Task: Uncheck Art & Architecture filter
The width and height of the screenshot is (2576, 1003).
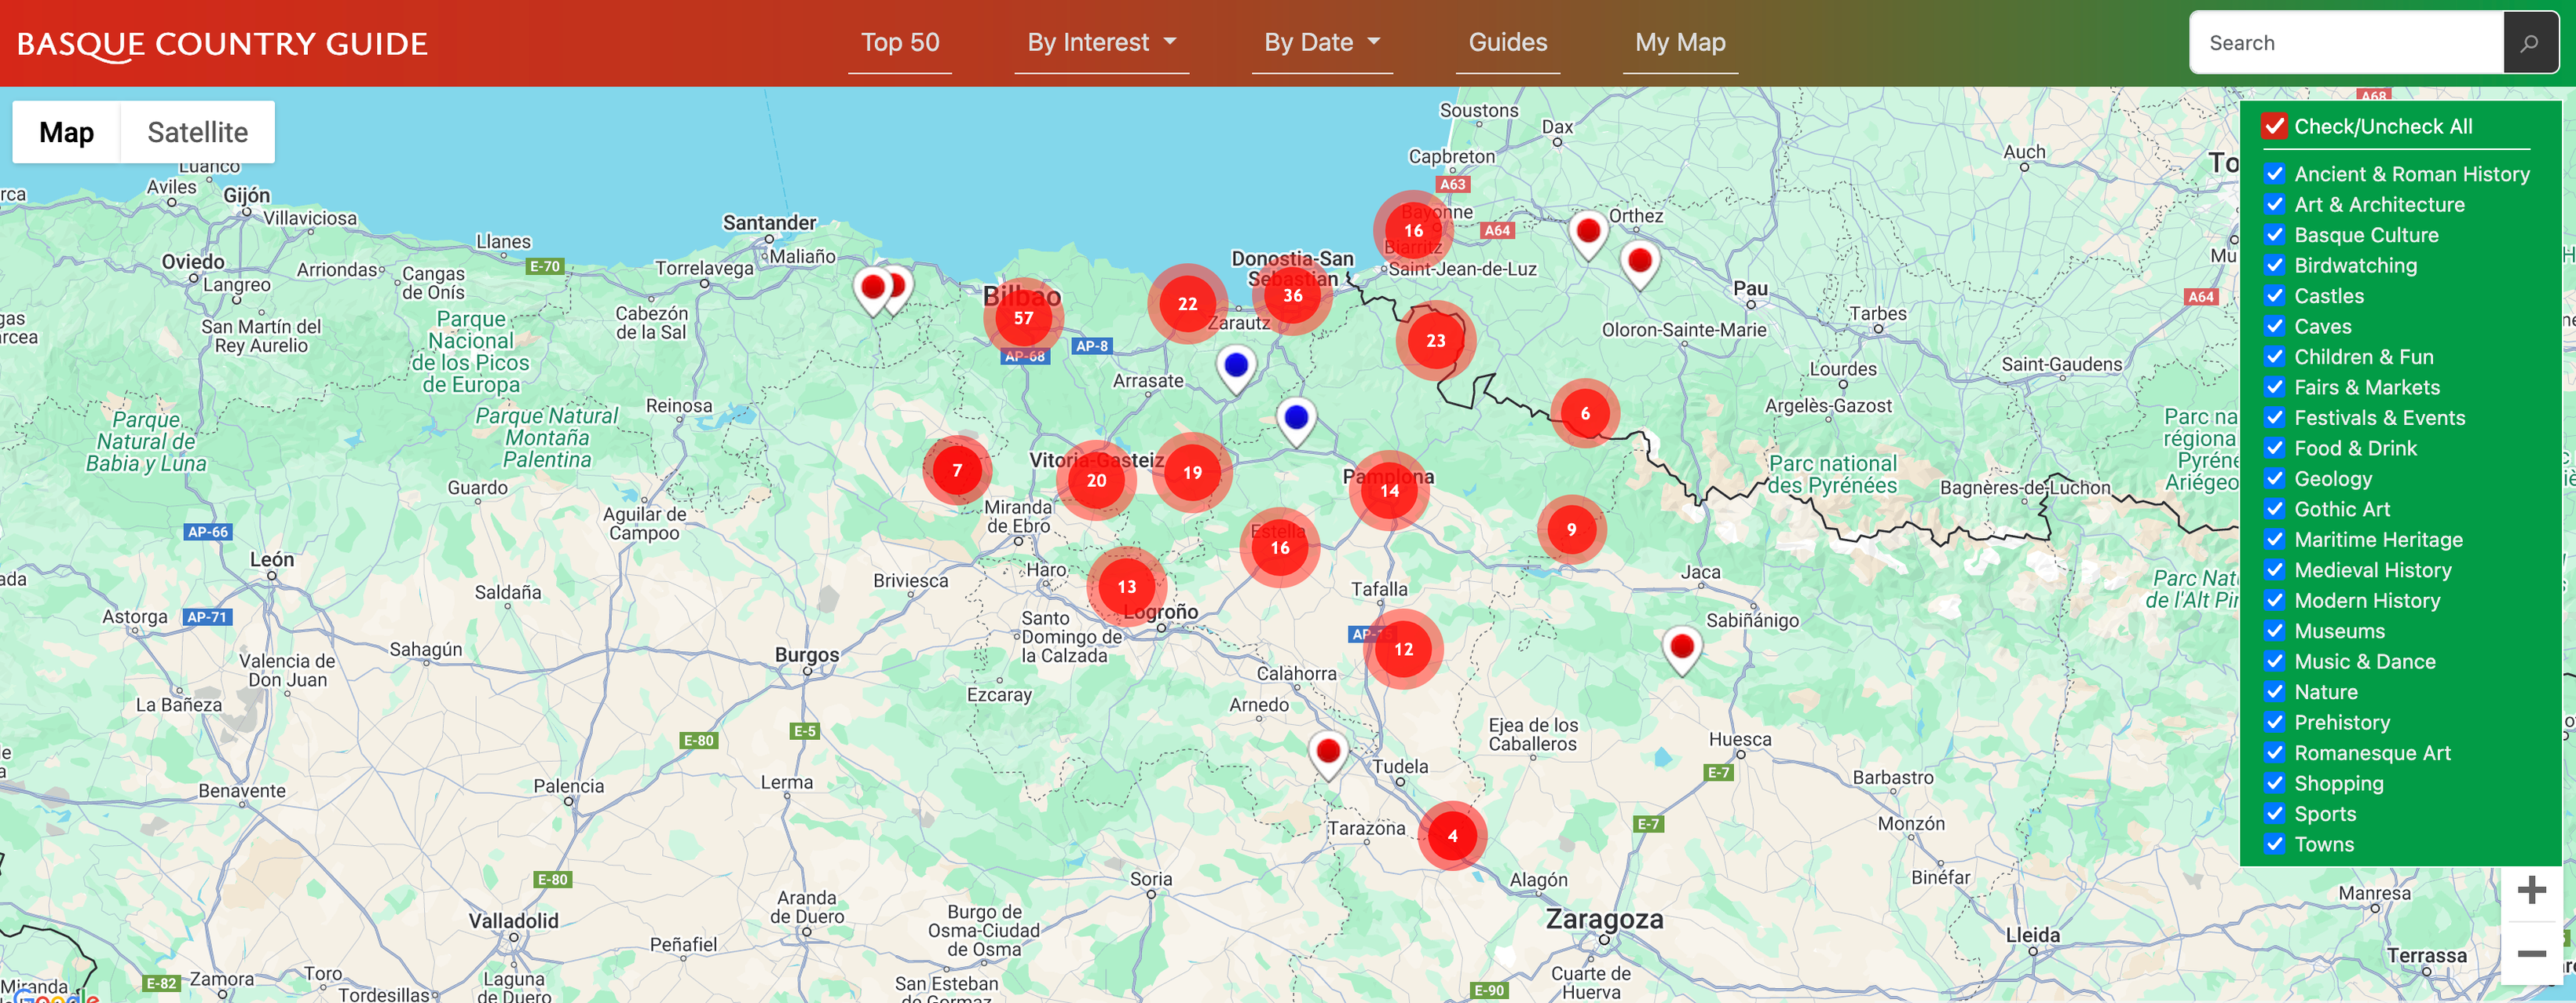Action: (2274, 204)
